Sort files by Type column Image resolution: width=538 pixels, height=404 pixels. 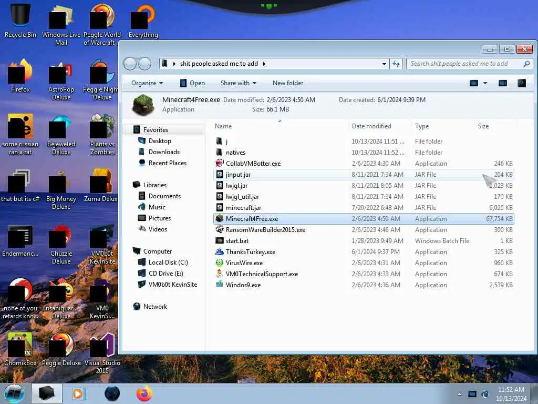[x=442, y=126]
